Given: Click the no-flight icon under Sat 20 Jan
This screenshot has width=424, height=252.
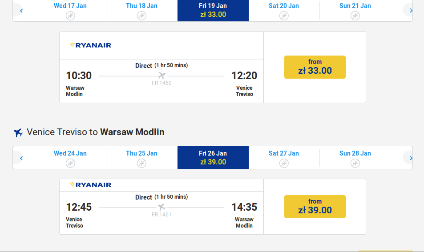Looking at the screenshot, I should (x=284, y=16).
